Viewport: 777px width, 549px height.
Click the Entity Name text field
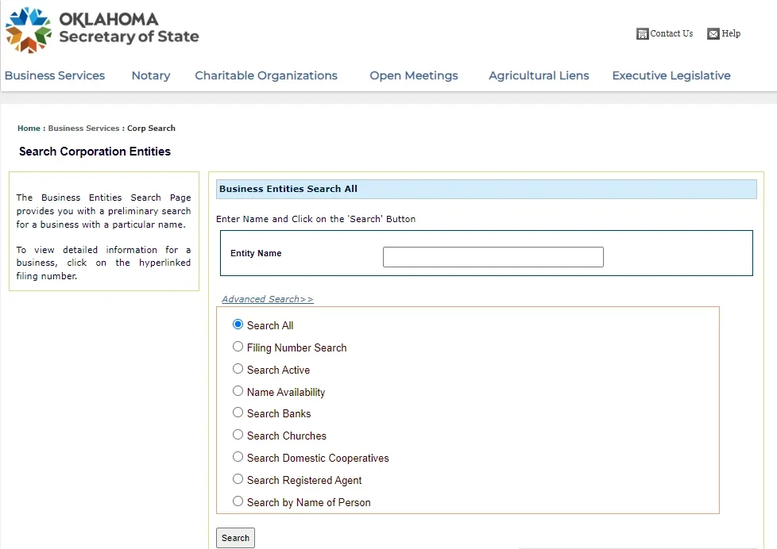click(x=493, y=257)
